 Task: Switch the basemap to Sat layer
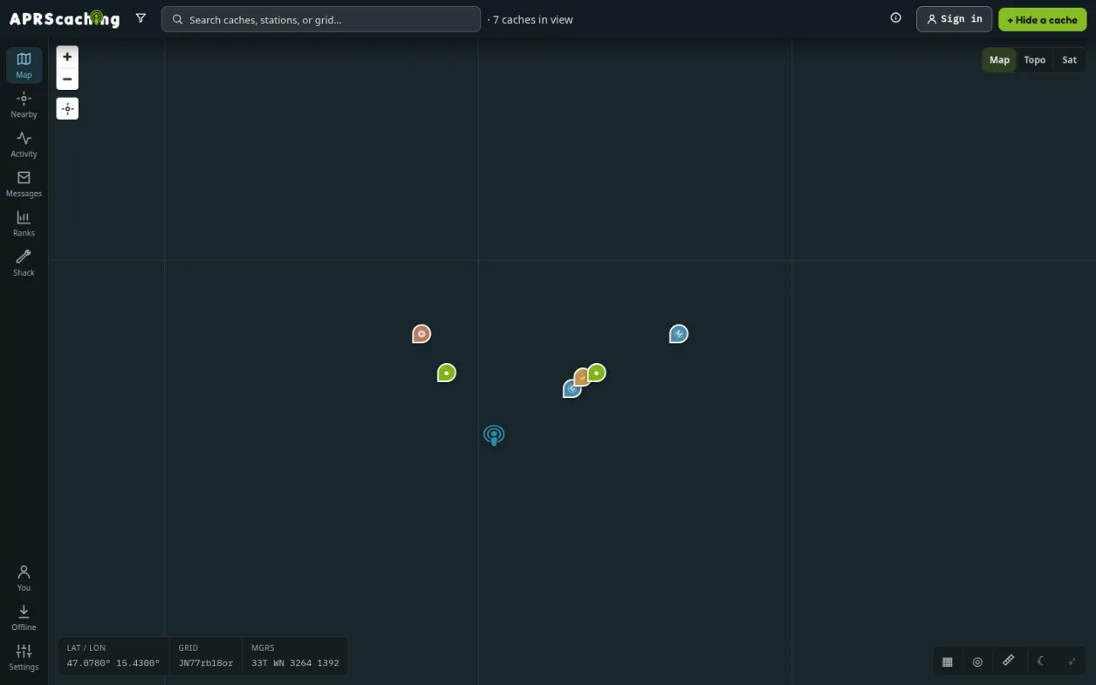click(x=1069, y=60)
